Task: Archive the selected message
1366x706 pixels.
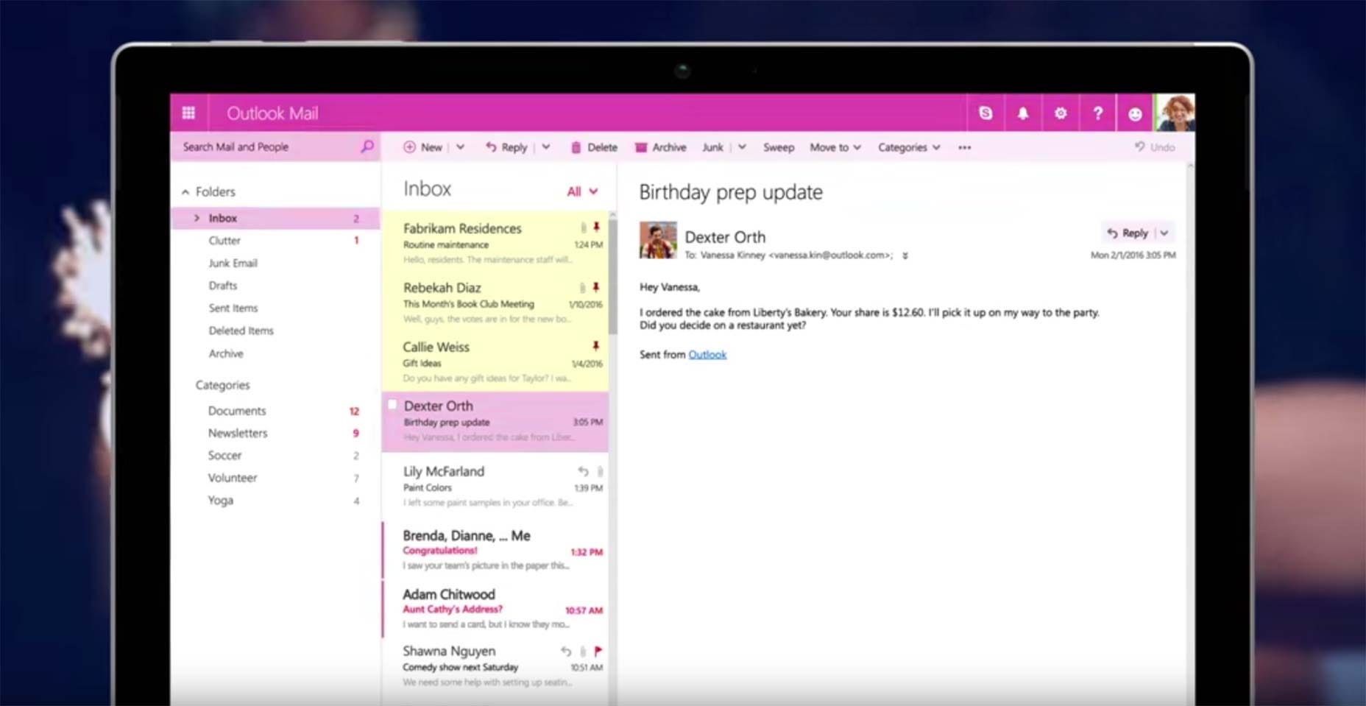Action: click(660, 147)
